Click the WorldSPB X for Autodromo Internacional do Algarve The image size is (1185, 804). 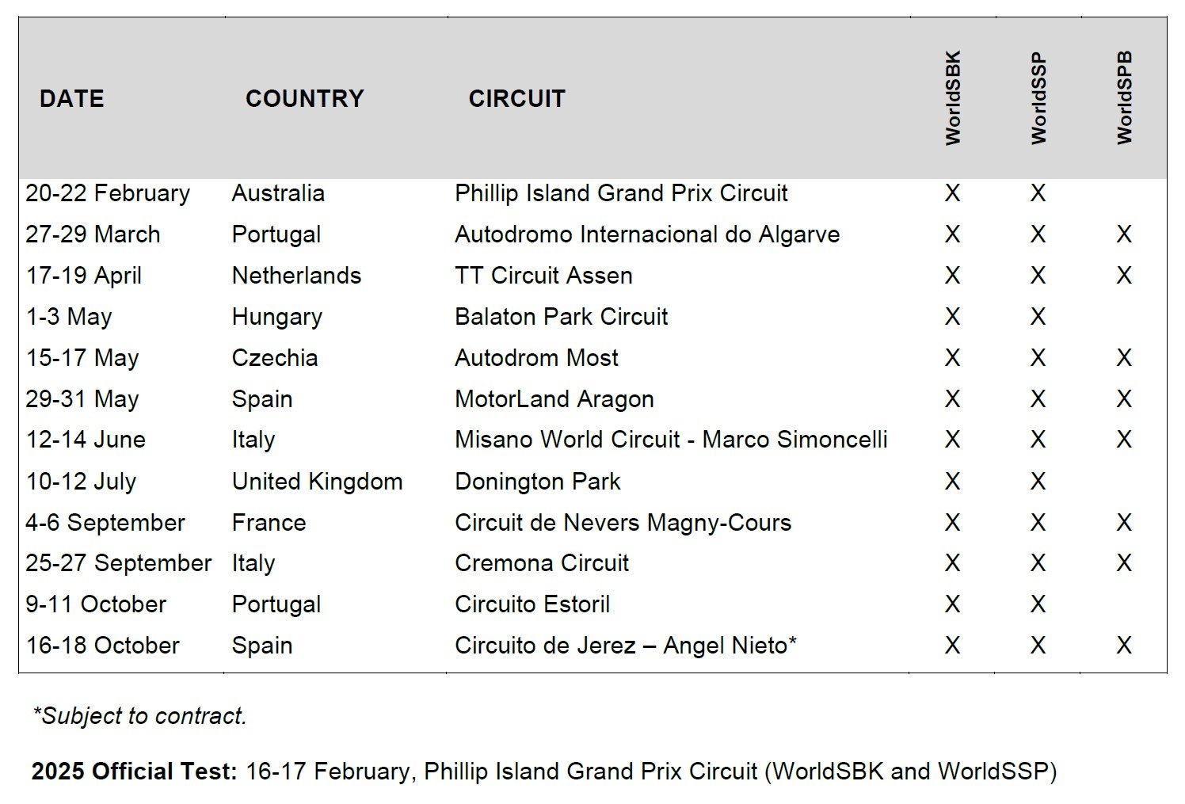click(1124, 234)
